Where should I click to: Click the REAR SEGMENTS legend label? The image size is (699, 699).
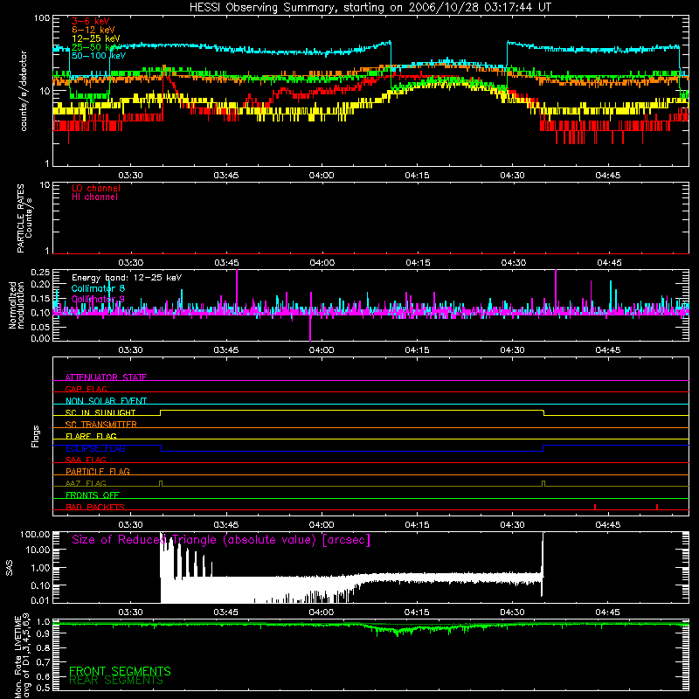click(116, 681)
